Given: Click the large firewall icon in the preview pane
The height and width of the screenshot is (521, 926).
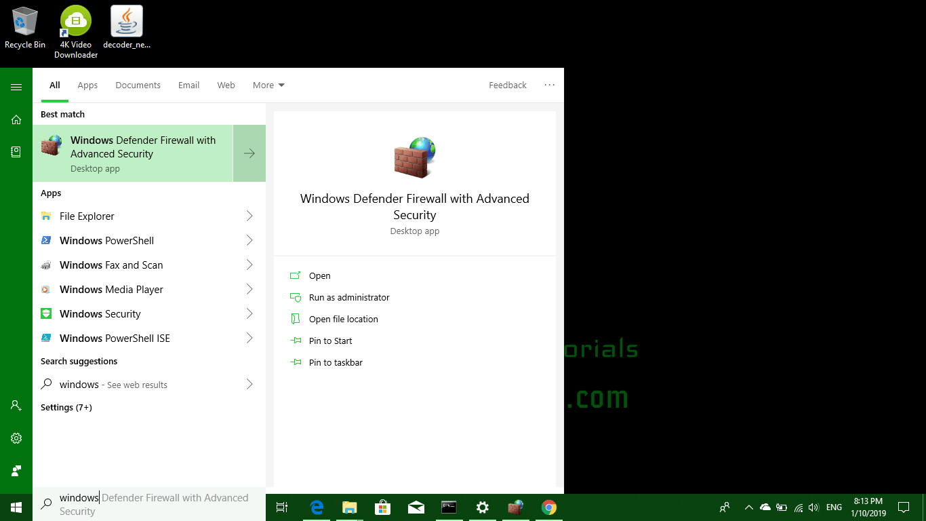Looking at the screenshot, I should click(415, 157).
